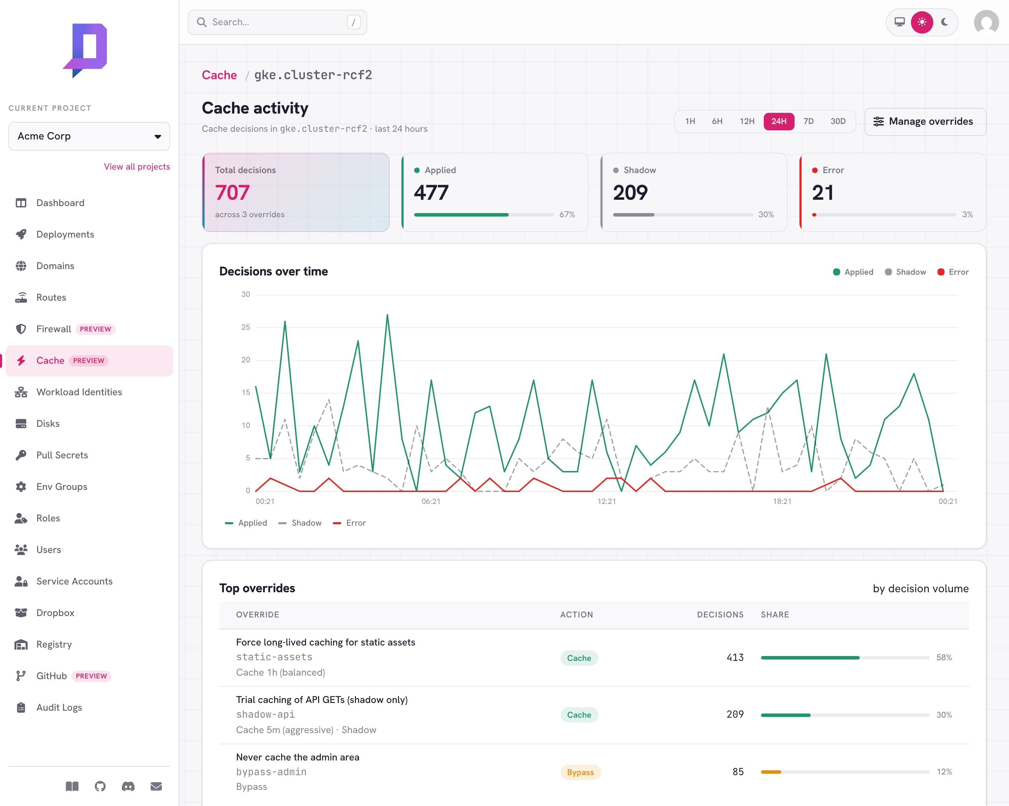Click Bypass action badge
Image resolution: width=1009 pixels, height=806 pixels.
(x=580, y=772)
